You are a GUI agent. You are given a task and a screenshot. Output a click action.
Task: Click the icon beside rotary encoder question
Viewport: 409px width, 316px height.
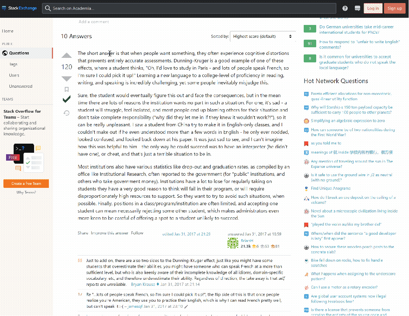point(306,287)
